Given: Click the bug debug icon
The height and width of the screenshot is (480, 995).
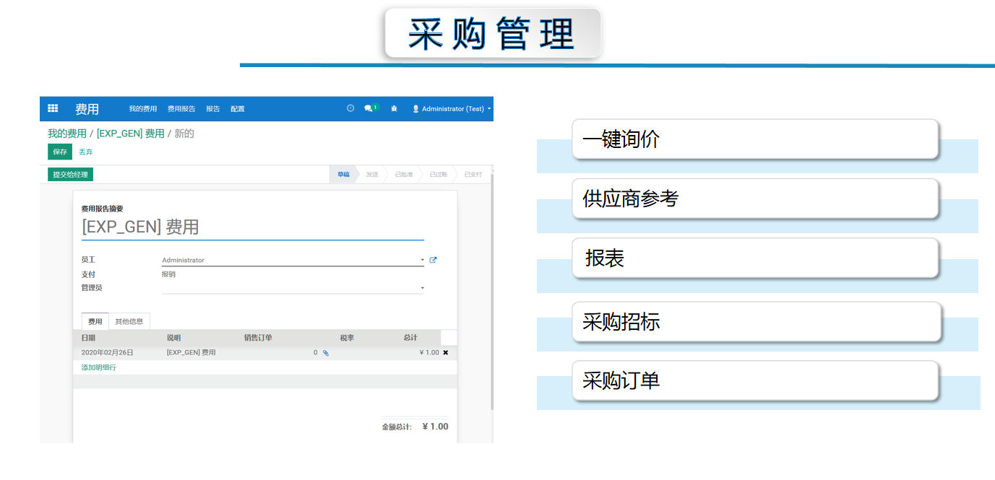Looking at the screenshot, I should 394,108.
